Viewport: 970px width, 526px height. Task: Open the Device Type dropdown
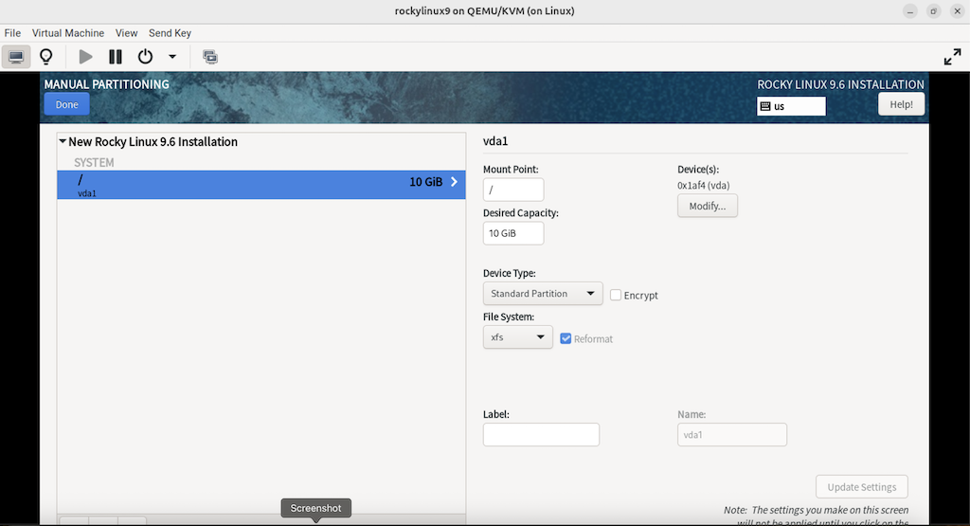click(543, 293)
